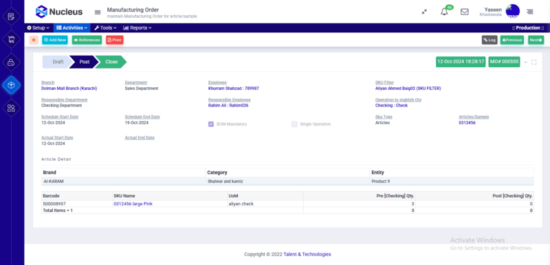Open the Activities menu
This screenshot has height=265, width=550.
(71, 27)
